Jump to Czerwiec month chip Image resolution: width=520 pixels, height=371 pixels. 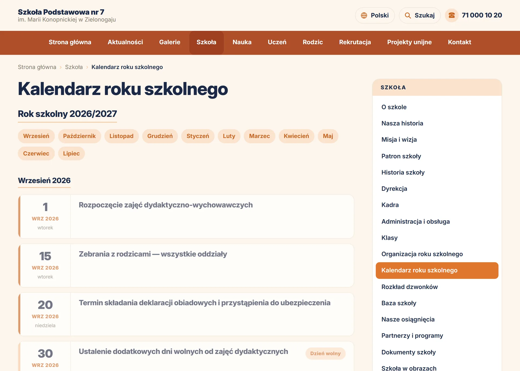[36, 154]
